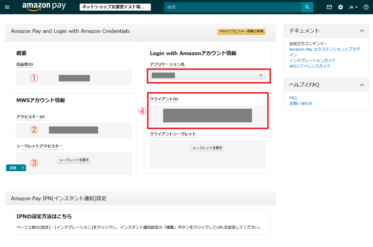Image resolution: width=373 pixels, height=247 pixels.
Task: Click the search magnifier button
Action: pyautogui.click(x=307, y=7)
